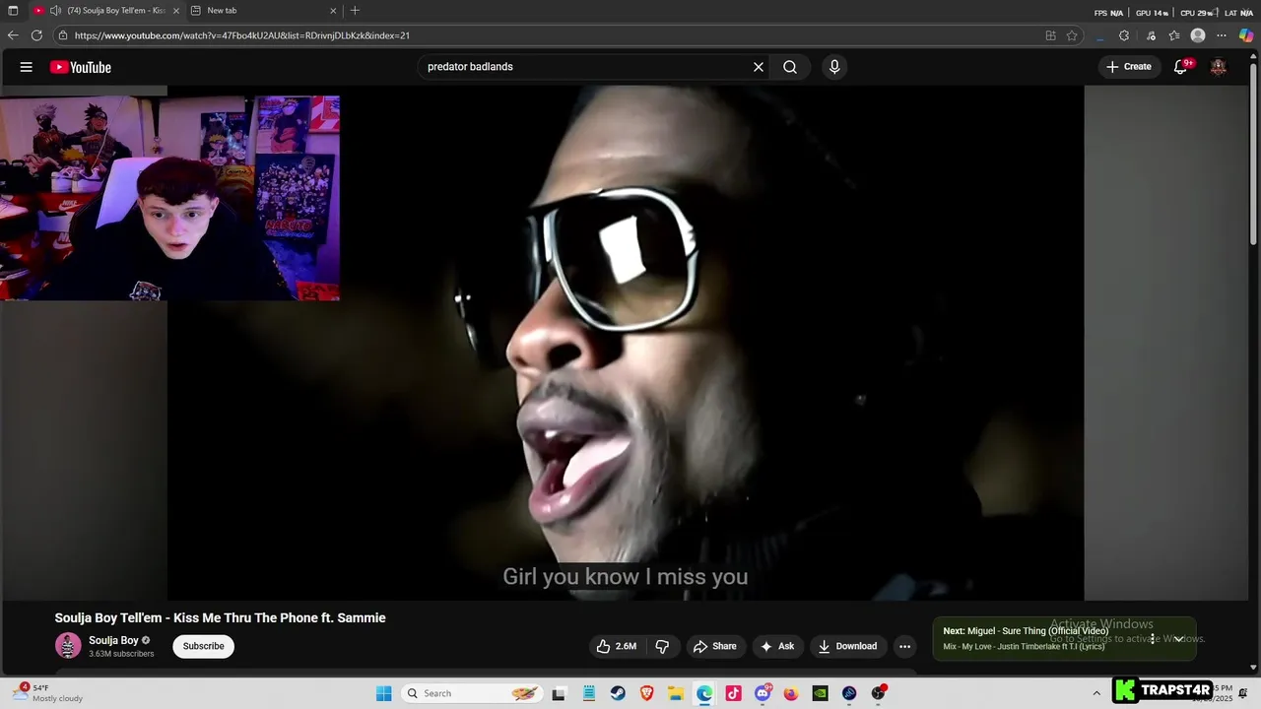Close the New tab
Image resolution: width=1261 pixels, height=709 pixels.
pyautogui.click(x=333, y=11)
